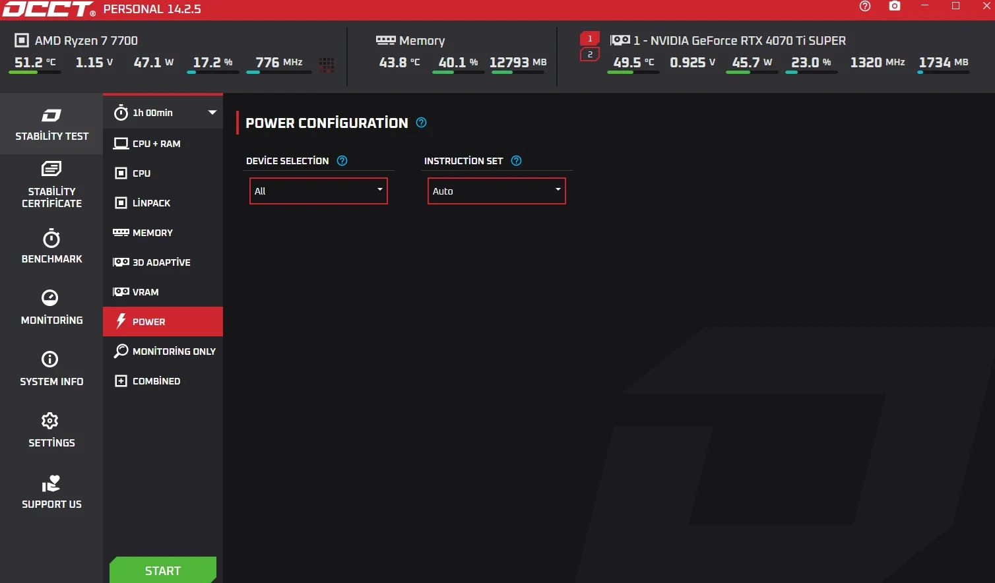Click the GPU power 45.7 W reading
995x583 pixels.
pos(752,63)
